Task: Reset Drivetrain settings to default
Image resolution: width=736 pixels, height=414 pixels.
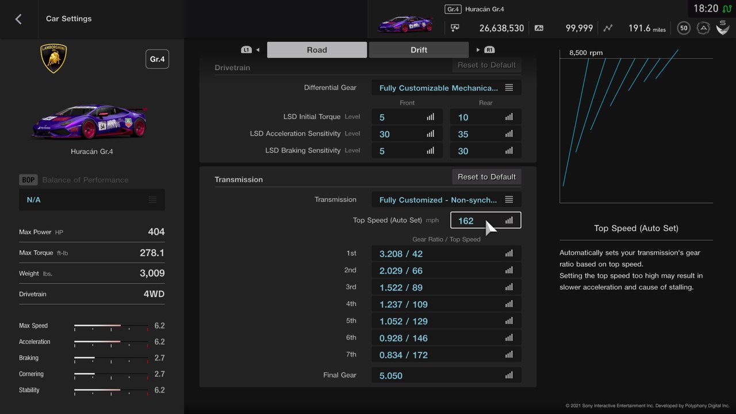Action: coord(486,65)
